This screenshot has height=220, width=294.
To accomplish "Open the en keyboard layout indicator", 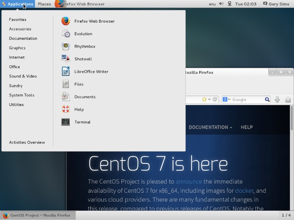I will click(213, 4).
